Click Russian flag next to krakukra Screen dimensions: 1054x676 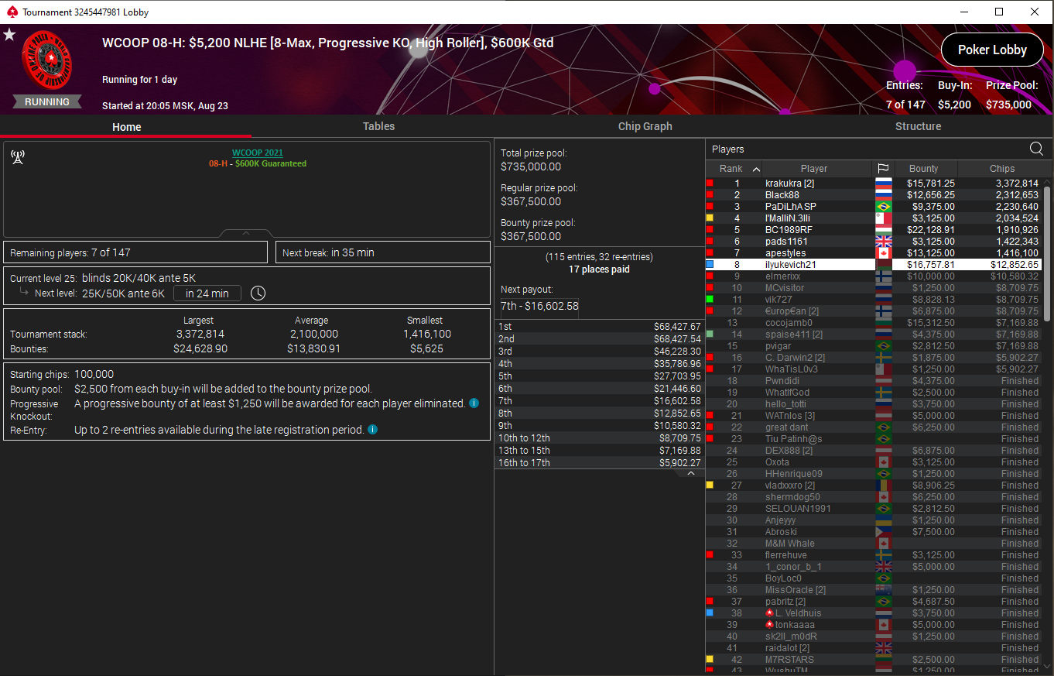[x=883, y=184]
